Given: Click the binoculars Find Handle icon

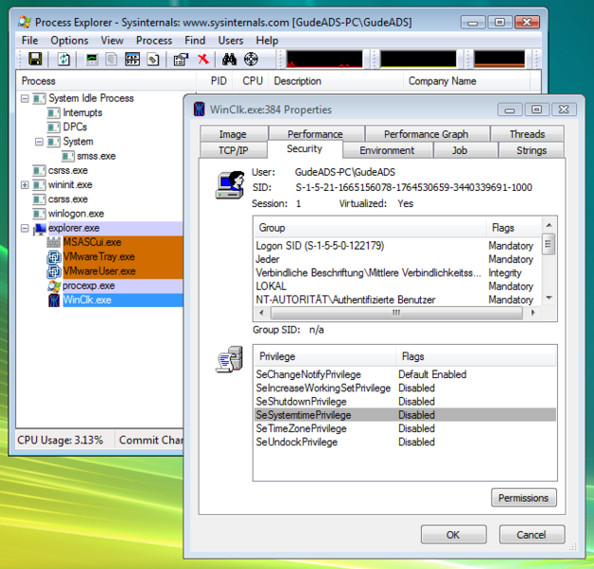Looking at the screenshot, I should pyautogui.click(x=229, y=59).
